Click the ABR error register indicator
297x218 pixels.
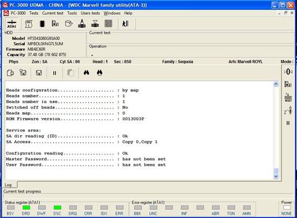coord(215,208)
